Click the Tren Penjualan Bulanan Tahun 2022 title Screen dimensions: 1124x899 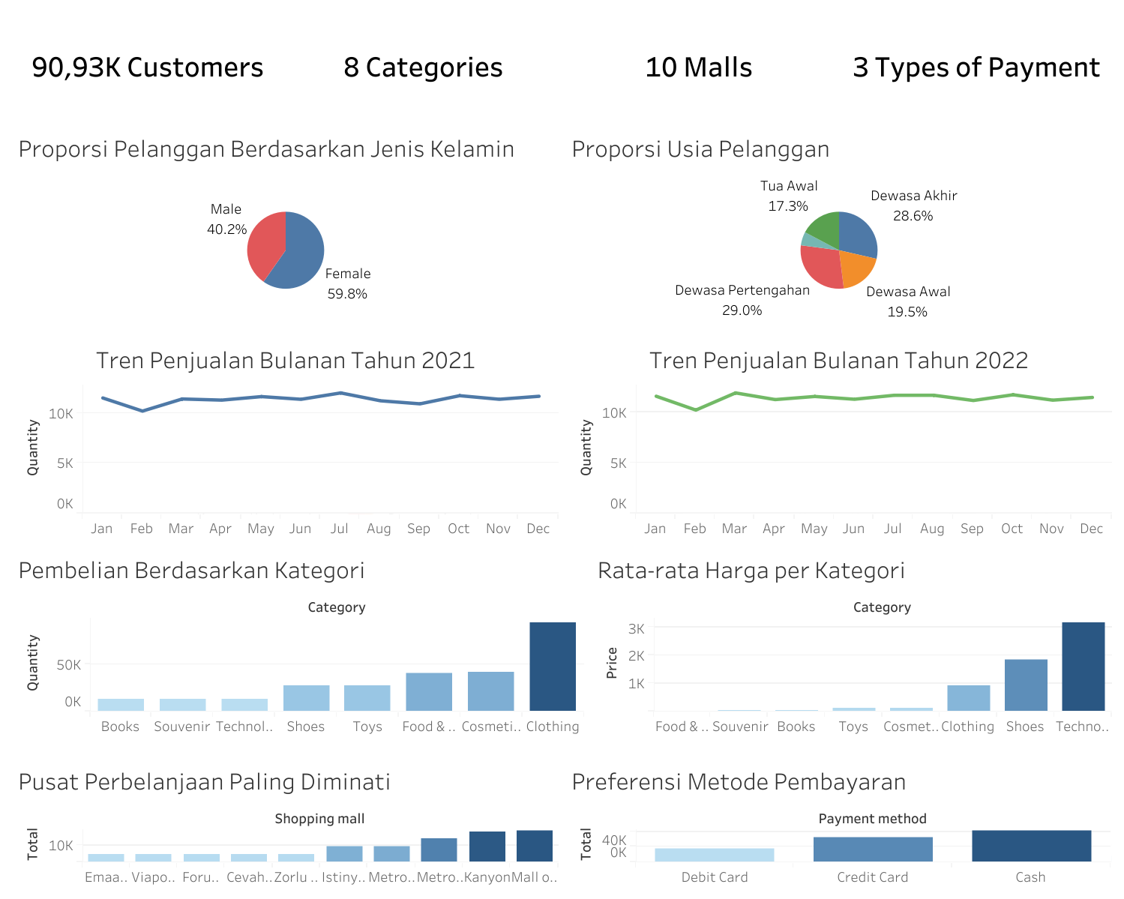839,360
